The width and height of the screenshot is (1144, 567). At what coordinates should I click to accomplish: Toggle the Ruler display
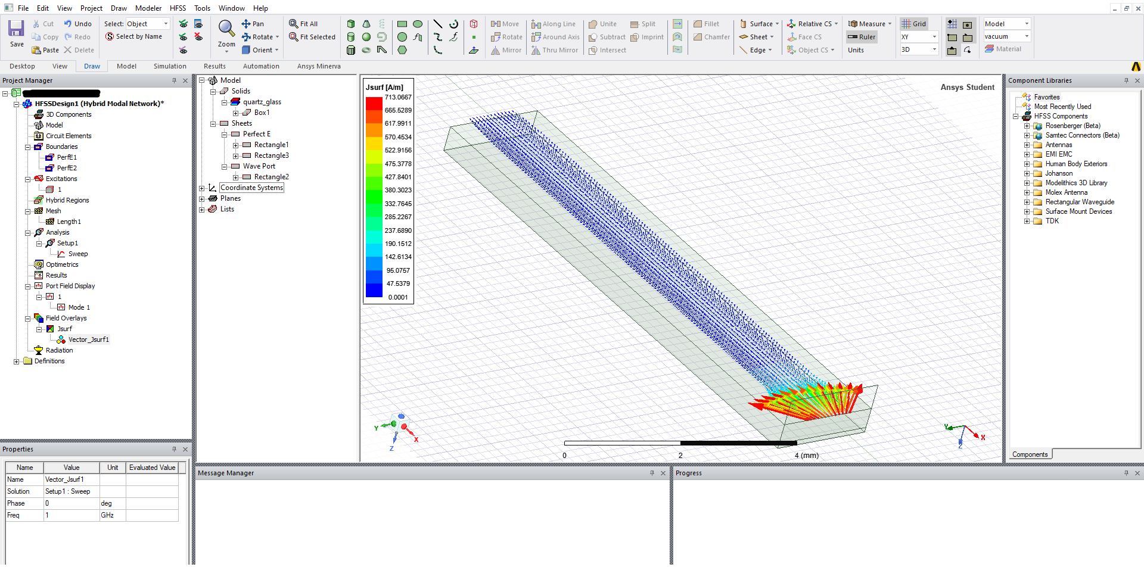[862, 37]
